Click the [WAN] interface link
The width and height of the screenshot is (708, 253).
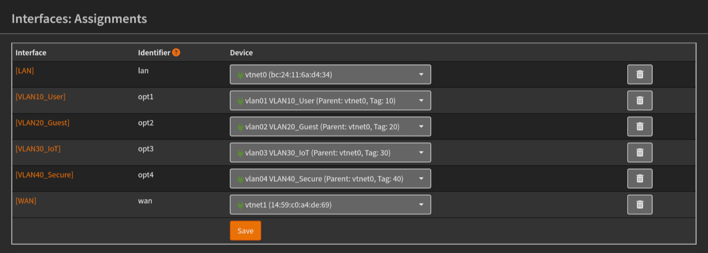coord(26,201)
